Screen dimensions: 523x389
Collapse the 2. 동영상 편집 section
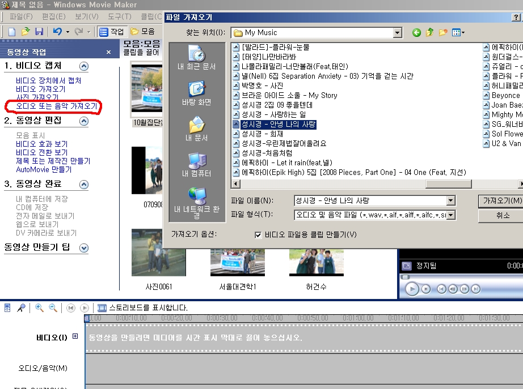84,121
